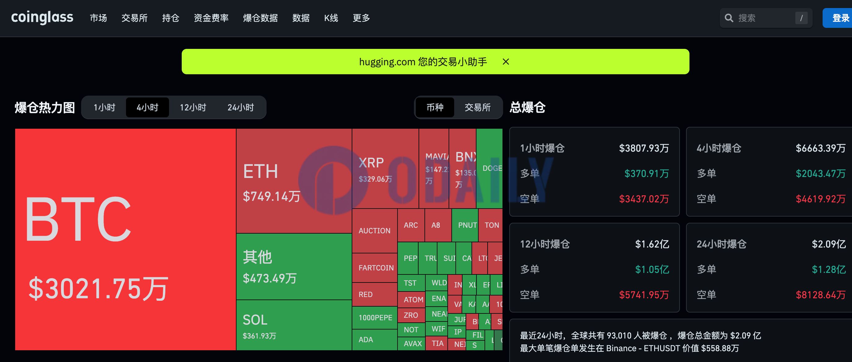Screen dimensions: 852x362
Task: Click the green SOL heatmap tile
Action: coord(294,325)
